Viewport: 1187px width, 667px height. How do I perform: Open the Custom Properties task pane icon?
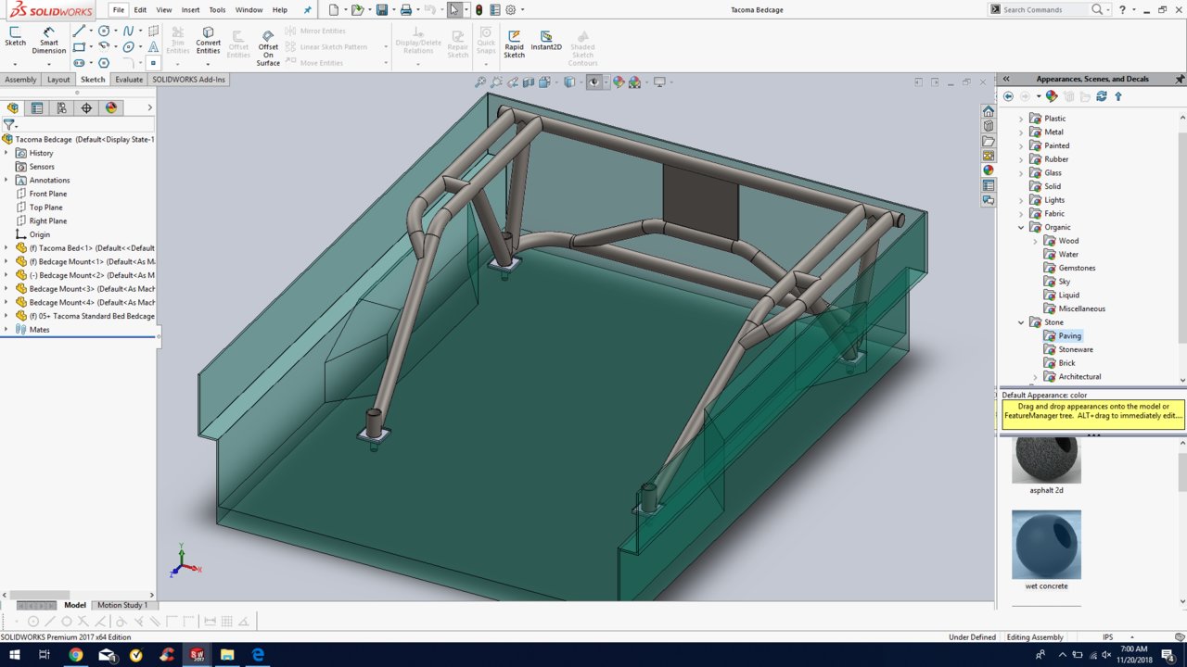pyautogui.click(x=988, y=185)
